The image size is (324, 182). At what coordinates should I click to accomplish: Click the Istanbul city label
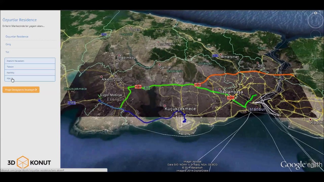(x=257, y=109)
